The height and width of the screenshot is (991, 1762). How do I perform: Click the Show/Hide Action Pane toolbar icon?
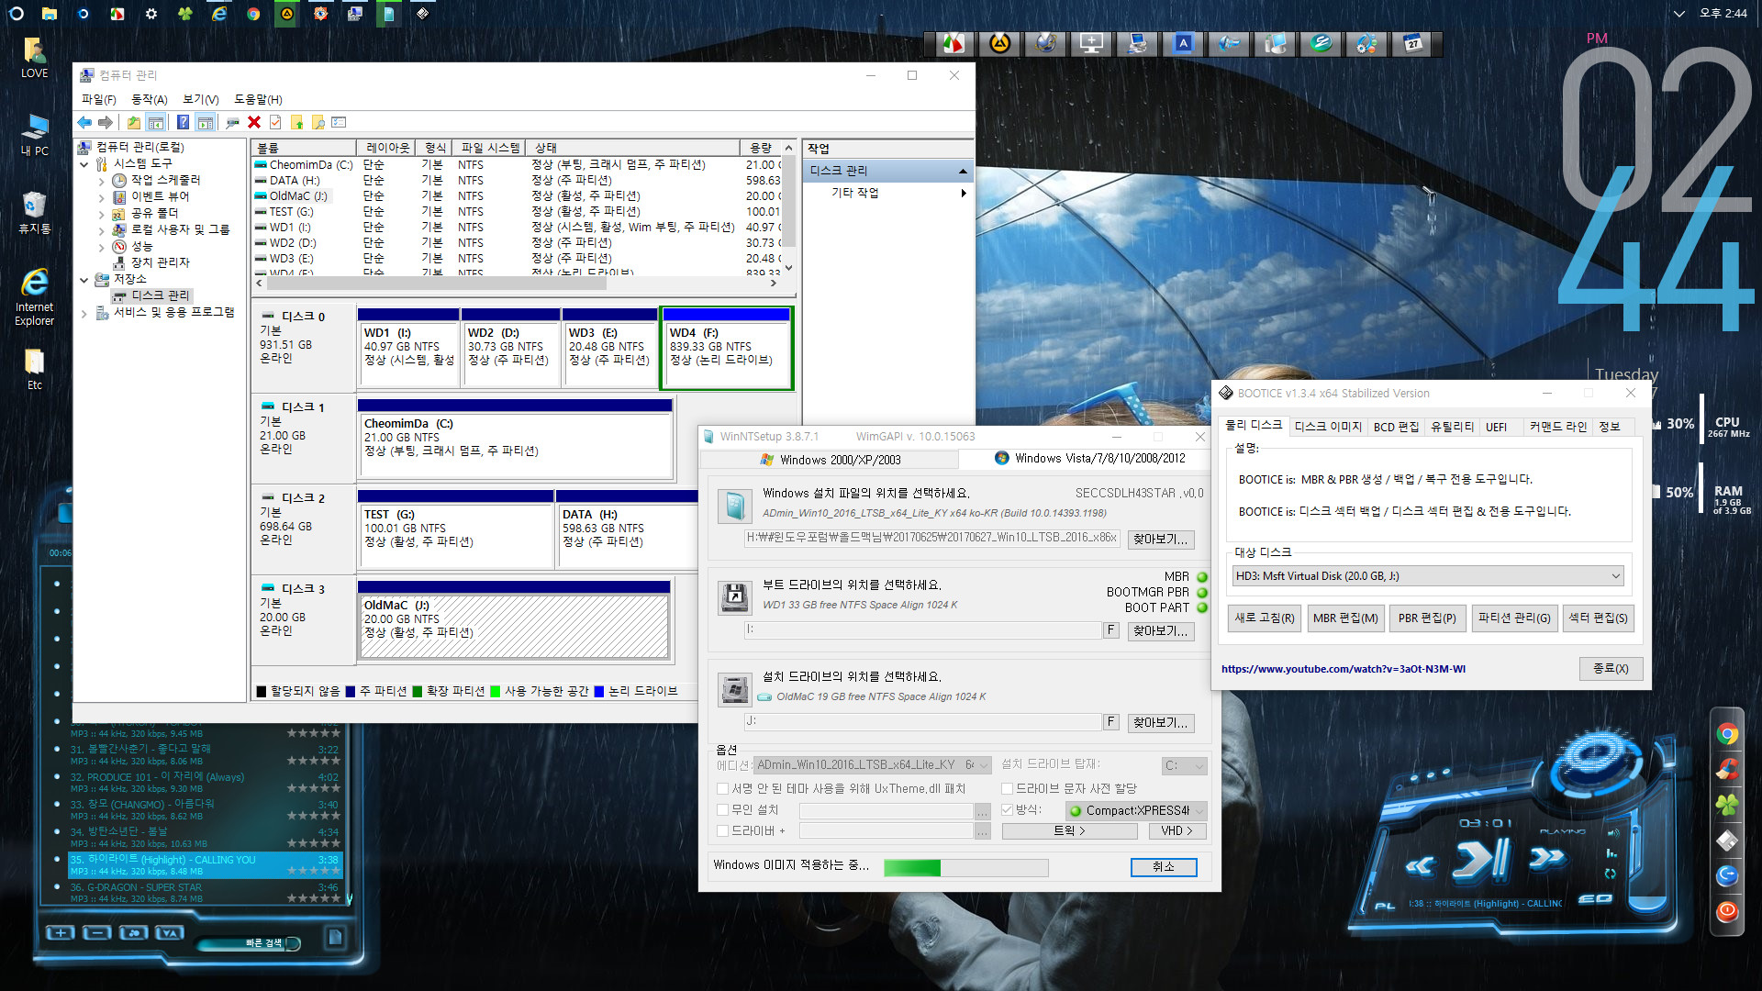pos(206,122)
